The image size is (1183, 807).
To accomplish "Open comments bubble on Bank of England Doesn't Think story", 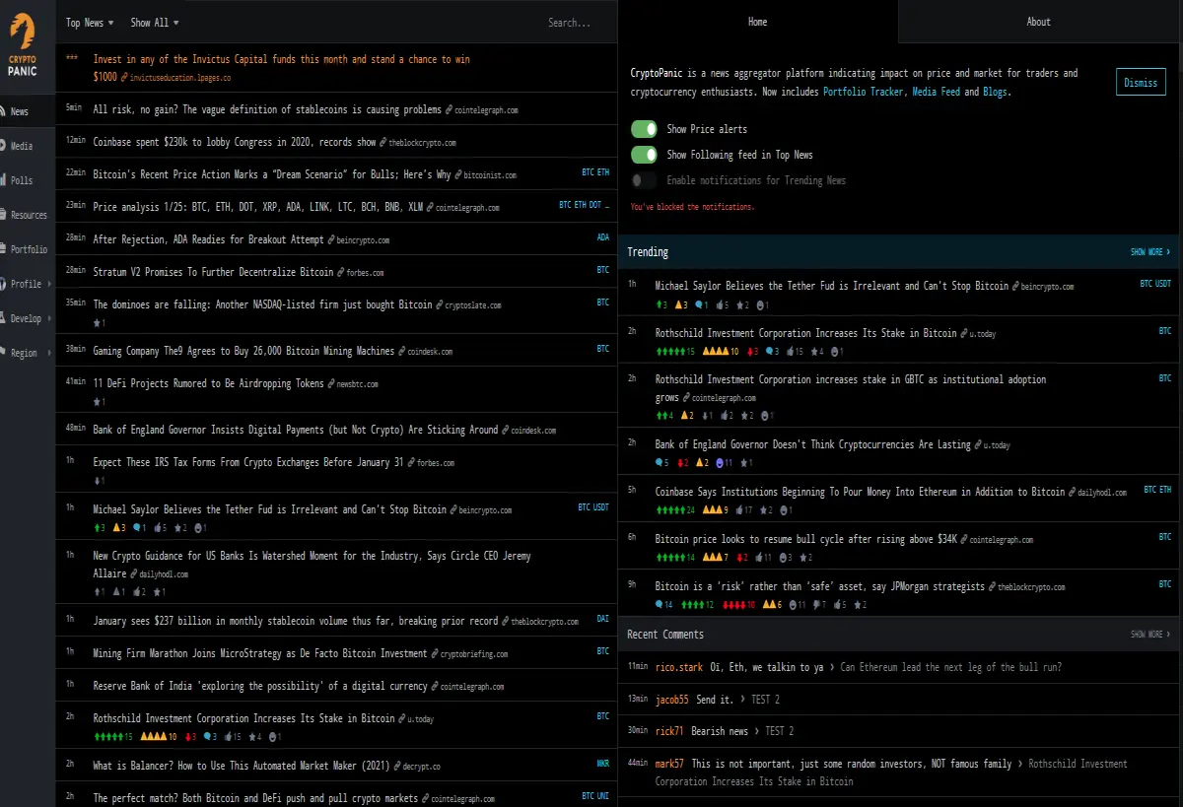I will [x=660, y=463].
